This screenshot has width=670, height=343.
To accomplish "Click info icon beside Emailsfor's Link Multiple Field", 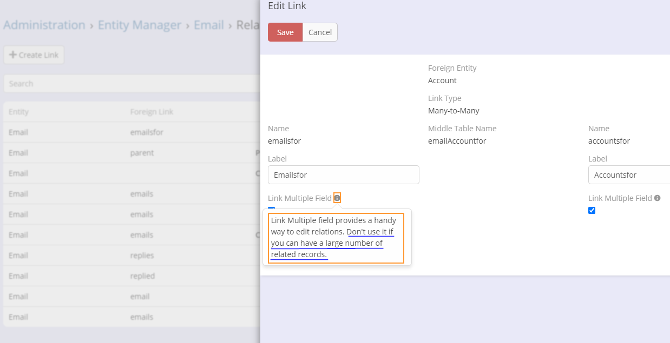I will click(x=337, y=198).
